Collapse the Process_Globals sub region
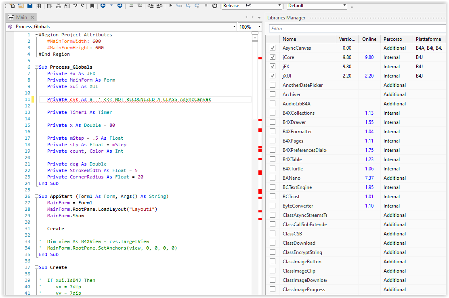This screenshot has height=298, width=449. point(36,67)
